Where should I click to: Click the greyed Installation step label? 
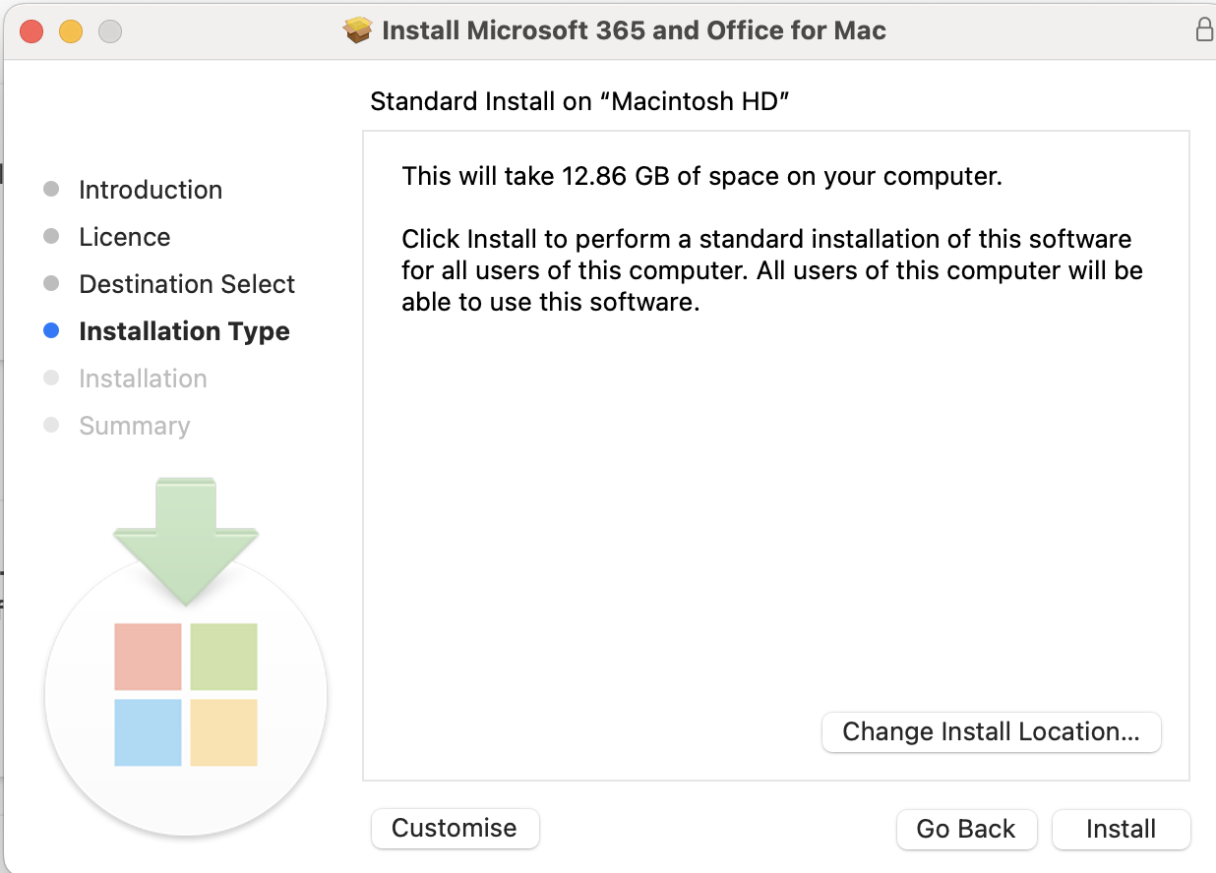tap(143, 378)
